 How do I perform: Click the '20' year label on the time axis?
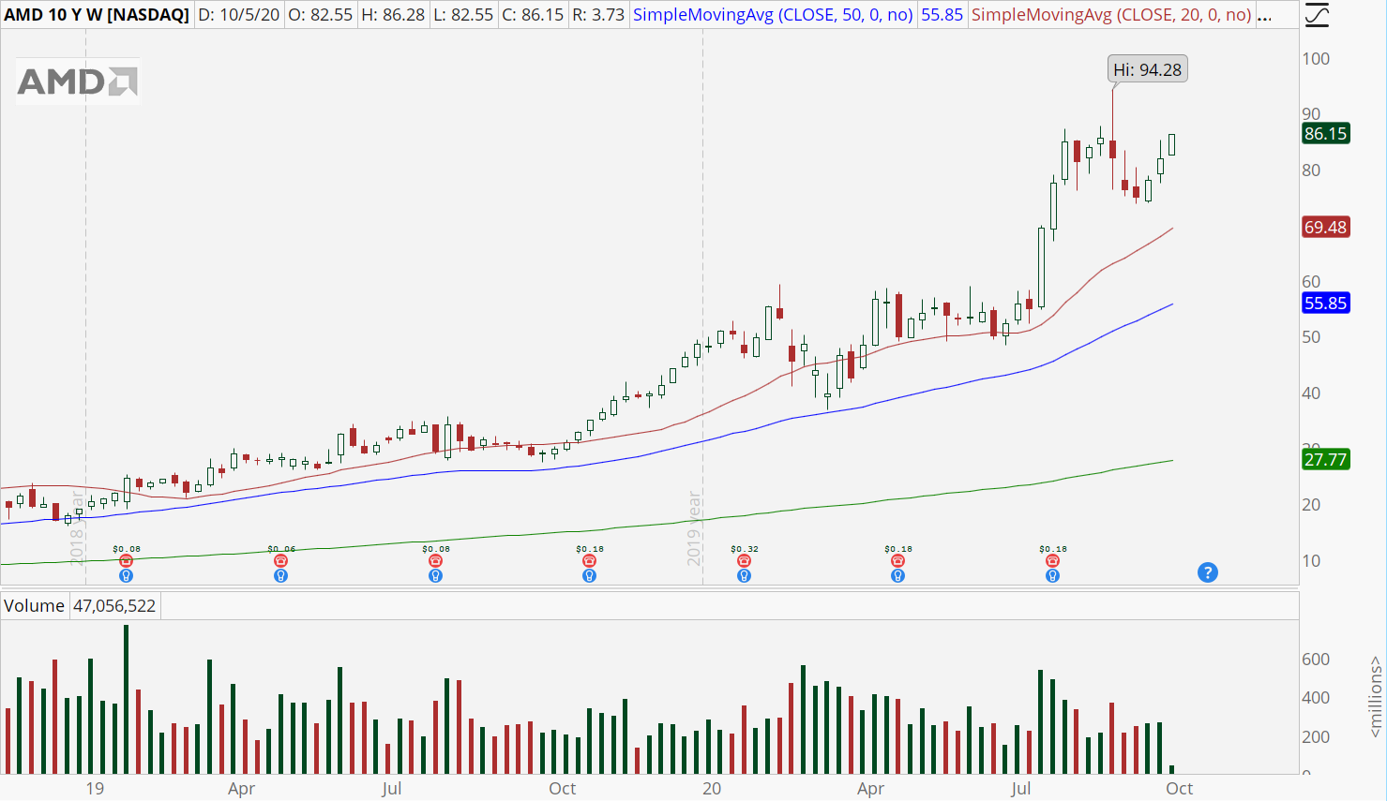point(712,788)
